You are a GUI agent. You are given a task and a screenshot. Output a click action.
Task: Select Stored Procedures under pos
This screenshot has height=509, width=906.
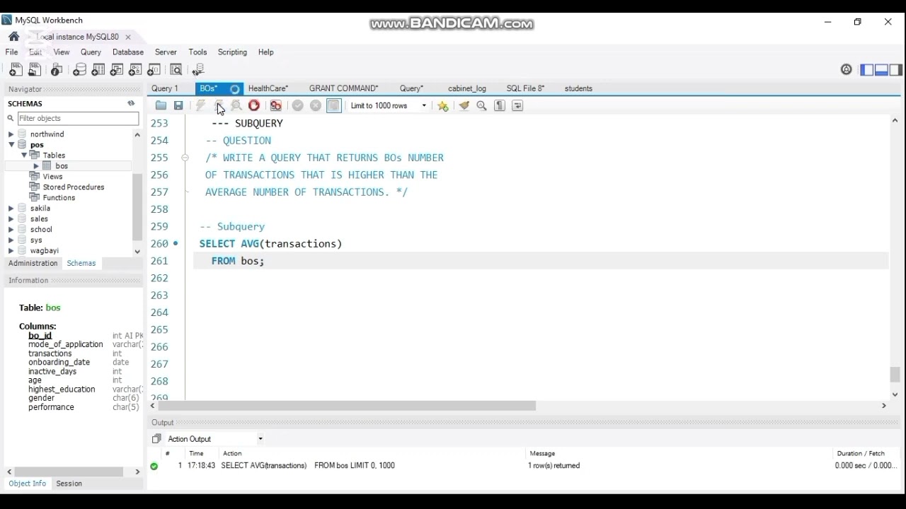point(74,187)
